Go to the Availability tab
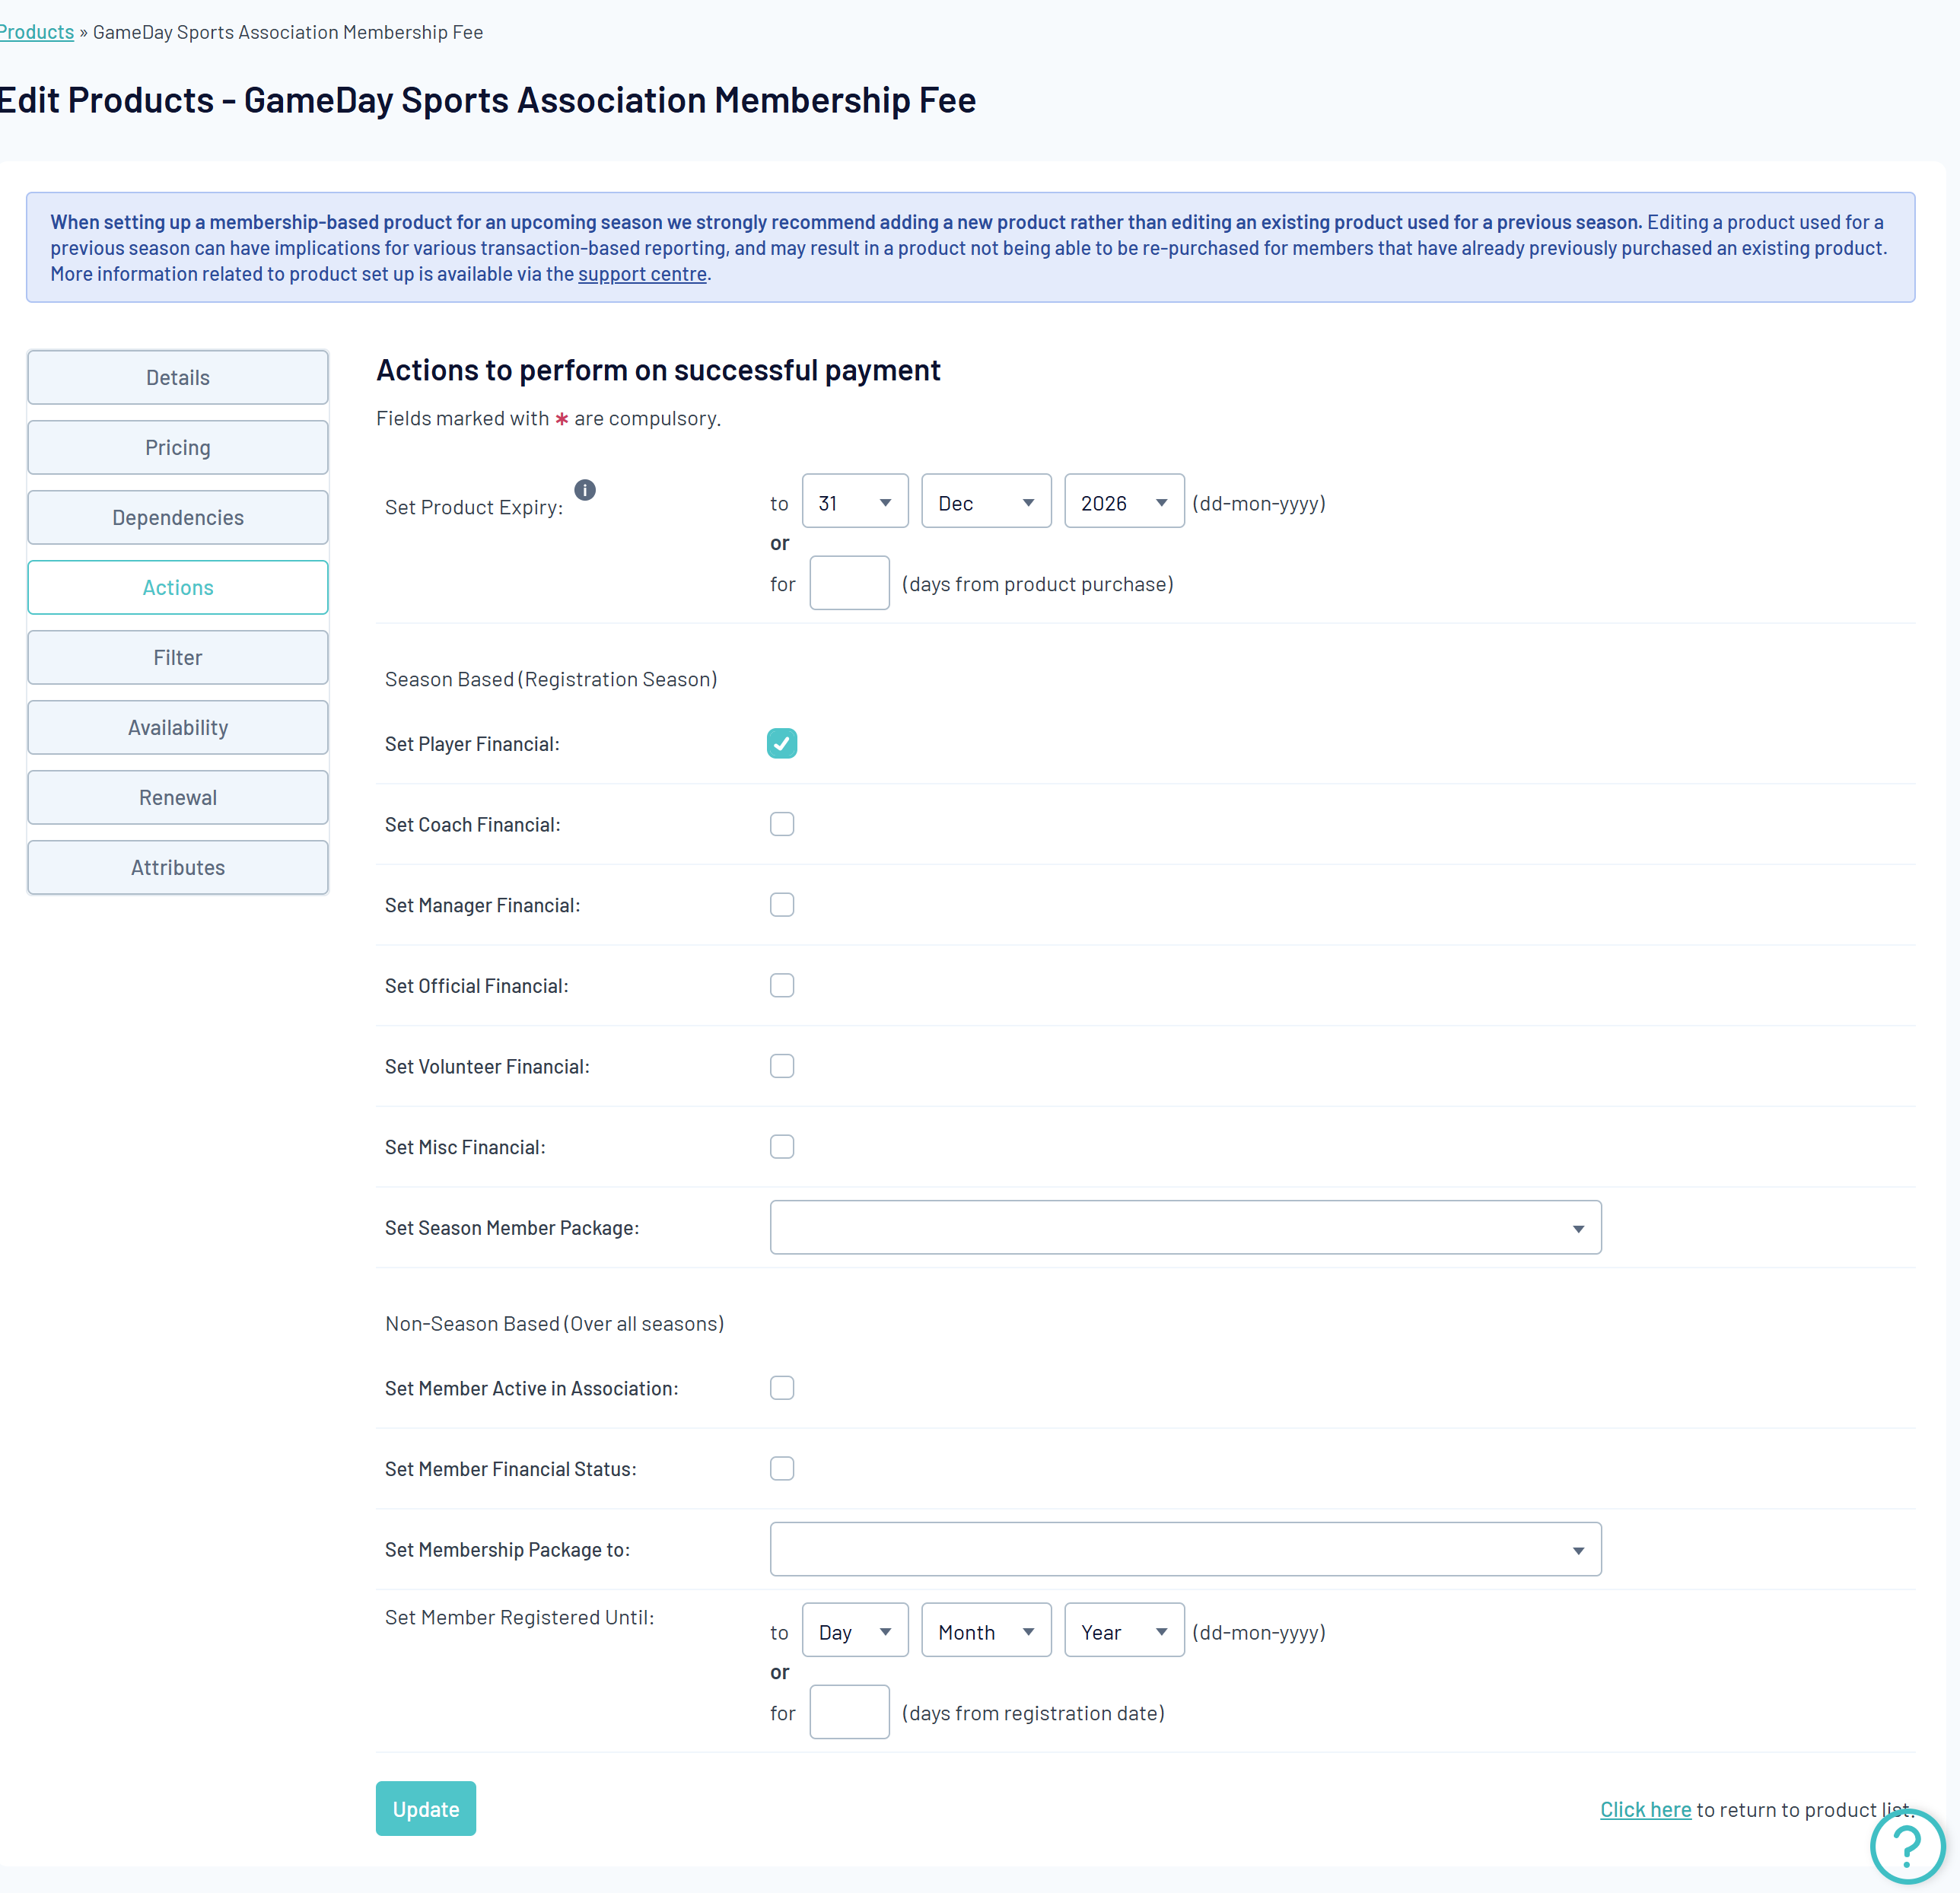Image resolution: width=1960 pixels, height=1893 pixels. point(178,728)
